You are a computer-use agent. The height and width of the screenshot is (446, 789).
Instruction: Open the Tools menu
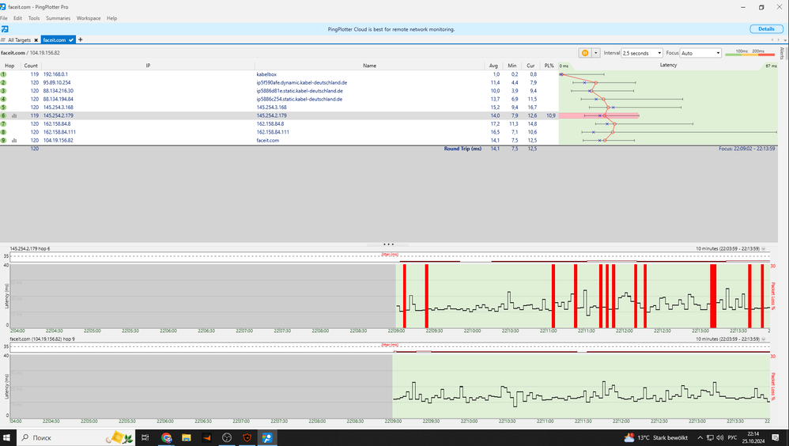(x=34, y=18)
